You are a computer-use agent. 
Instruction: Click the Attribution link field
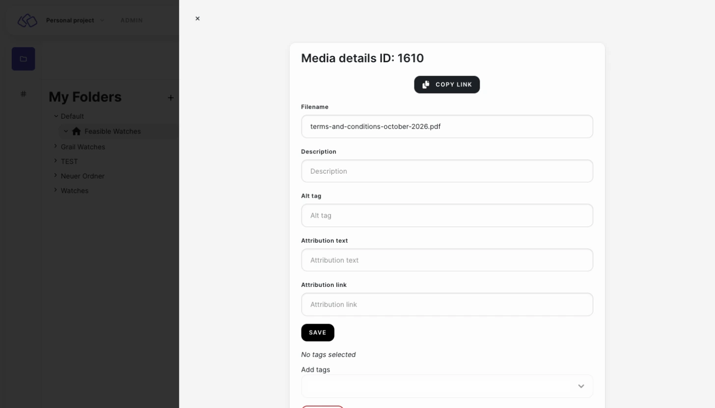[447, 305]
